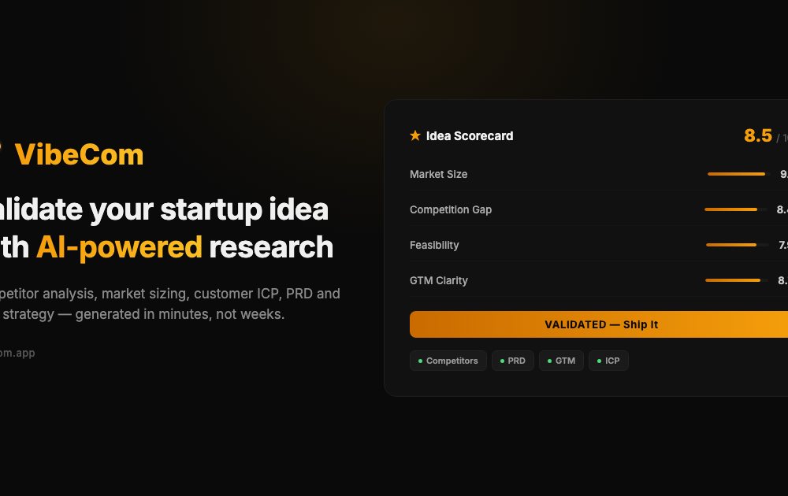Click the VibeCom brand name
Viewport: 788px width, 496px height.
click(x=79, y=154)
